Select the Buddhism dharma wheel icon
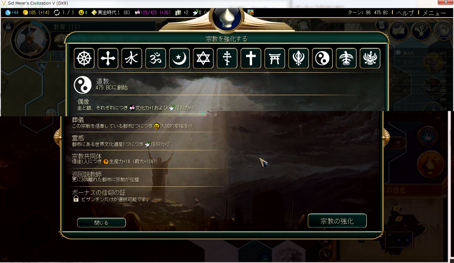Screen dimensions: 454x263 click(84, 58)
